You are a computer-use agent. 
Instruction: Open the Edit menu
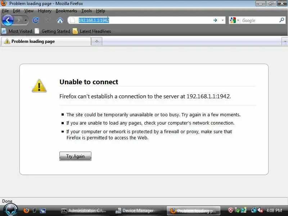pyautogui.click(x=16, y=11)
